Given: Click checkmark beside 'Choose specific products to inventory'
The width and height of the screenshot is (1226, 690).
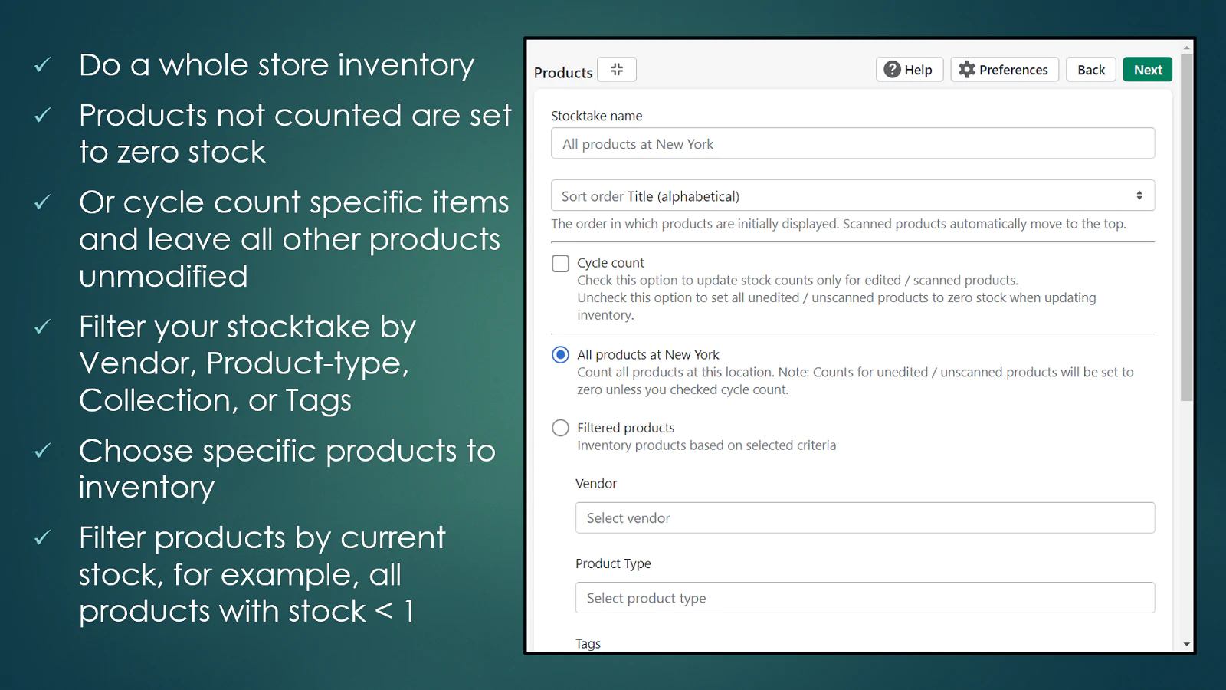Looking at the screenshot, I should tap(43, 451).
